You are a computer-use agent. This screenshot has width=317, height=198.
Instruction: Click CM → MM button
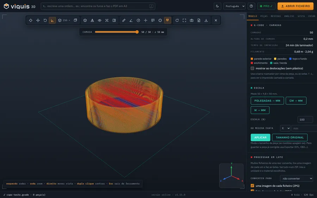[x=296, y=101]
